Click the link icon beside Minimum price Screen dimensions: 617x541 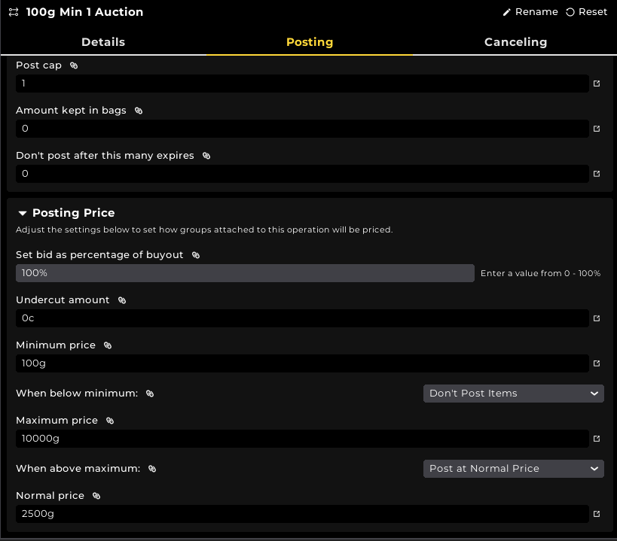(108, 345)
